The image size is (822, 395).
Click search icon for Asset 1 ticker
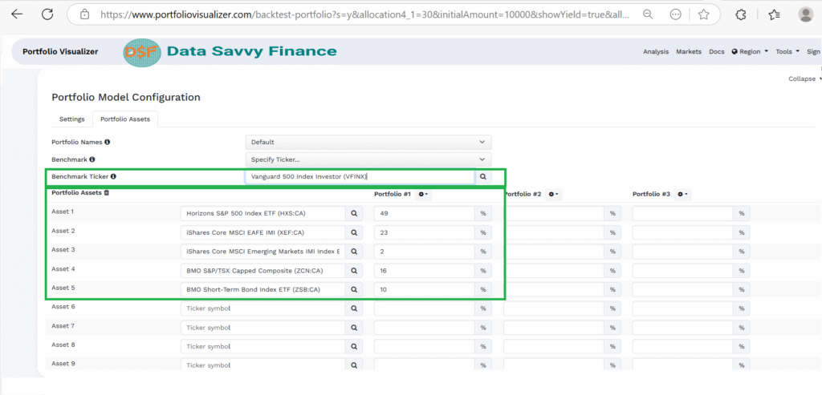[354, 214]
